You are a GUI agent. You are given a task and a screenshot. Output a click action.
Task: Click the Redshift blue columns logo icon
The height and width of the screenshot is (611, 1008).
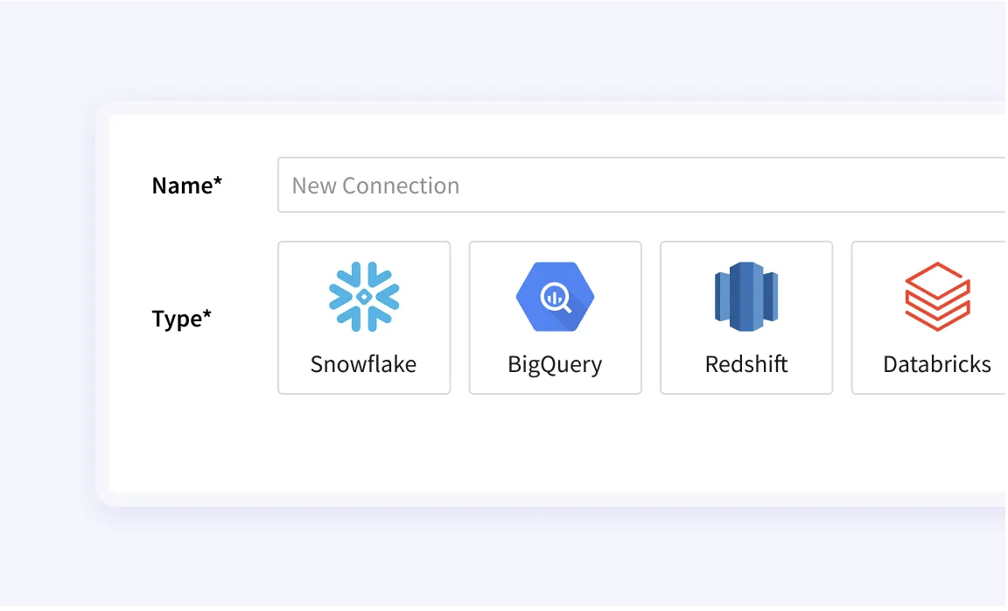click(746, 297)
